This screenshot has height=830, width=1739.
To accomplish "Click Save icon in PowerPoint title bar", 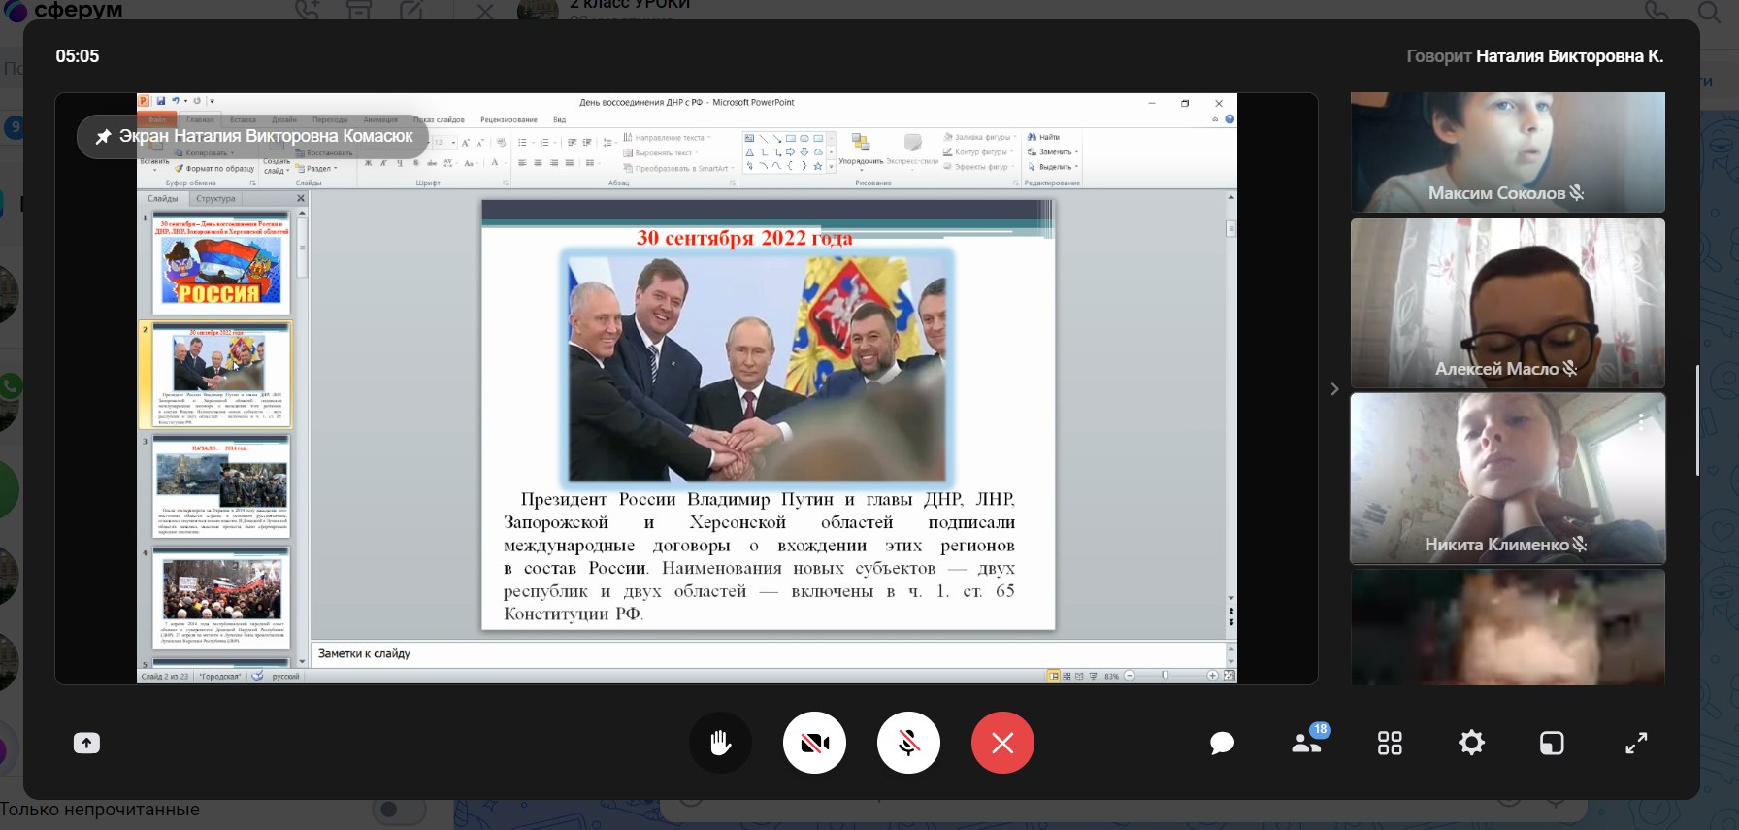I will pos(161,101).
